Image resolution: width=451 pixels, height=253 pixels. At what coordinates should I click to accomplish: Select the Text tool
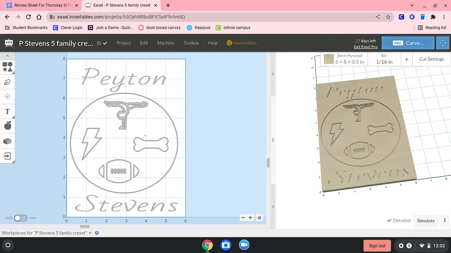pos(8,111)
